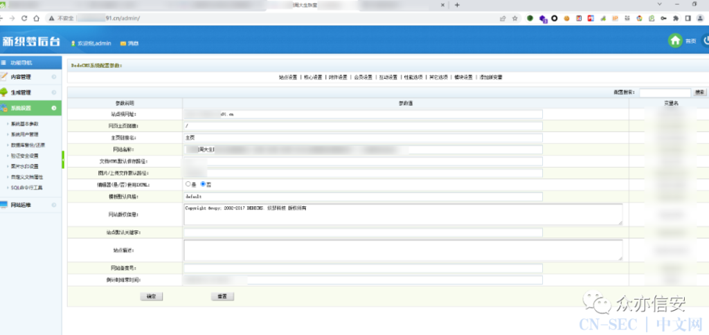The image size is (709, 335).
Task: Click the 功能导航 list icon
Action: tap(3, 63)
